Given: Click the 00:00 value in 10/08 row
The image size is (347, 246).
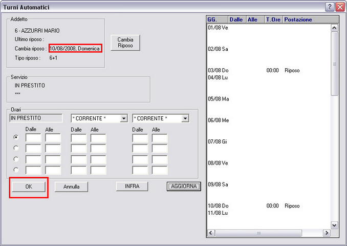Looking at the screenshot, I should point(273,206).
